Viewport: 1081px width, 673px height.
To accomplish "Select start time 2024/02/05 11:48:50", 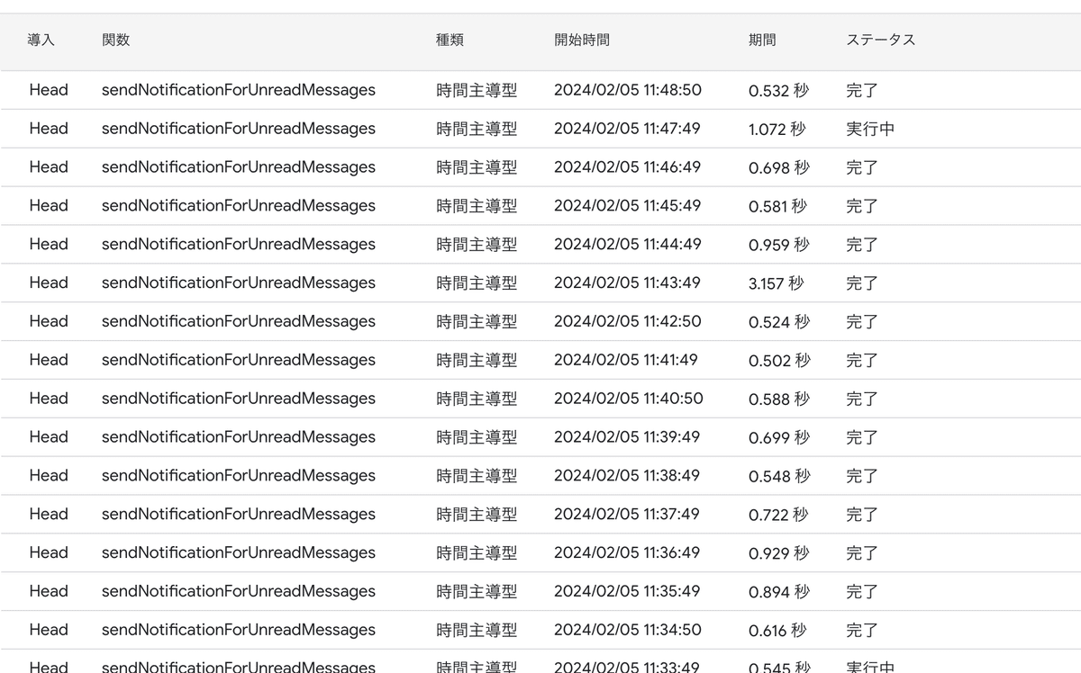I will (x=628, y=90).
